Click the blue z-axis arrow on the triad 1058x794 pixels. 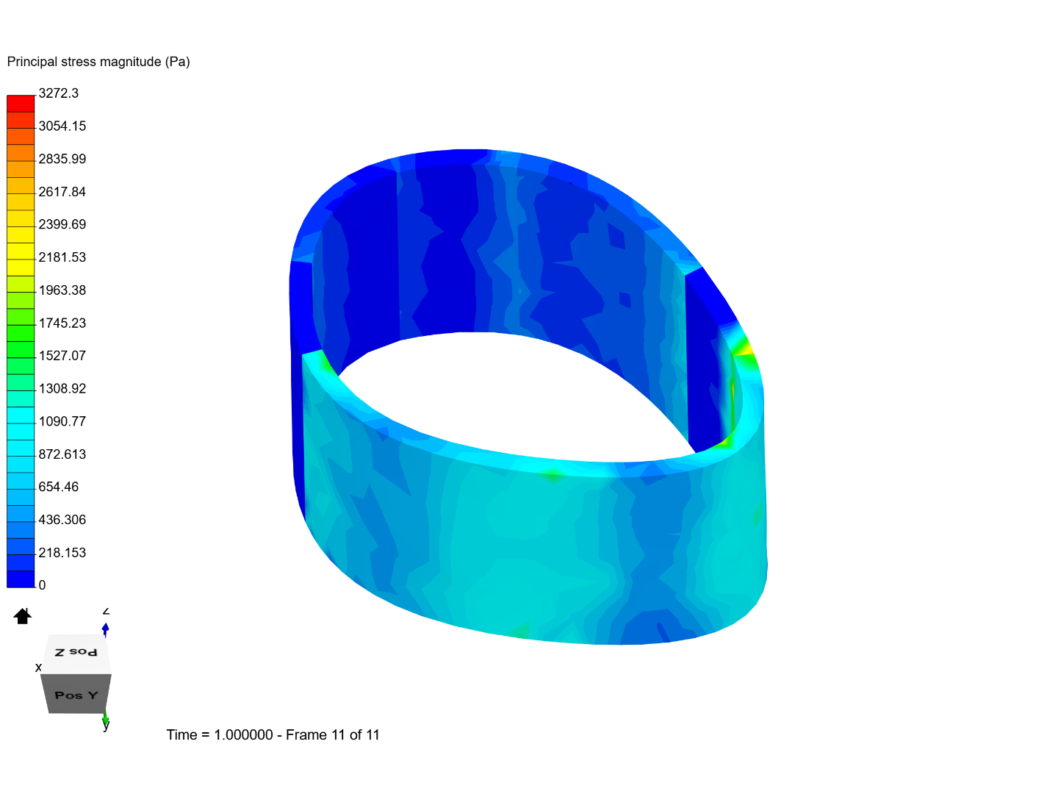pyautogui.click(x=106, y=629)
